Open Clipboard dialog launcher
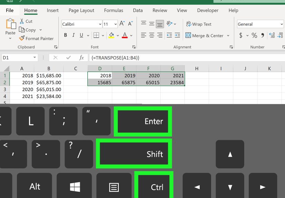 56,47
